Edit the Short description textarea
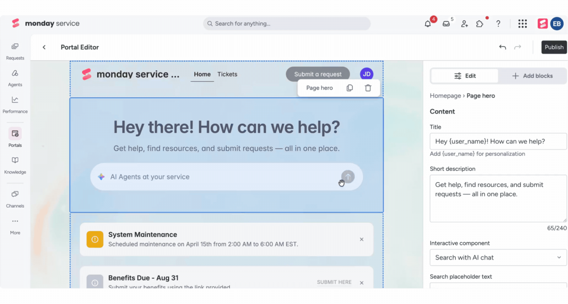The image size is (568, 304). point(498,198)
